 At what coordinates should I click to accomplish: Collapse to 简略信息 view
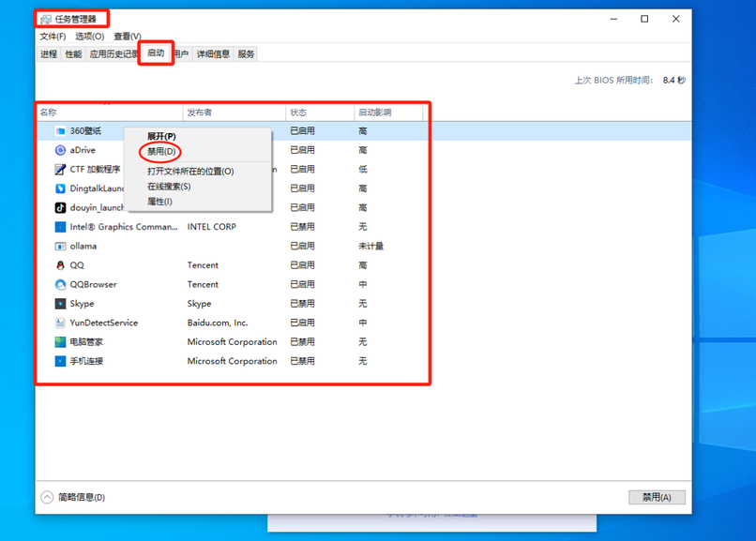[x=73, y=497]
